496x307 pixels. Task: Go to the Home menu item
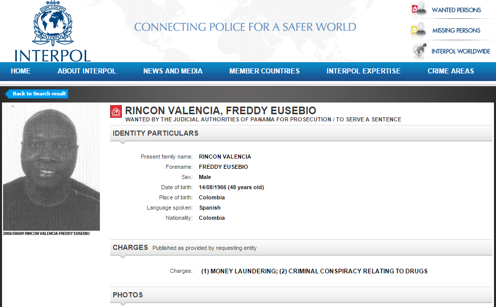click(20, 71)
